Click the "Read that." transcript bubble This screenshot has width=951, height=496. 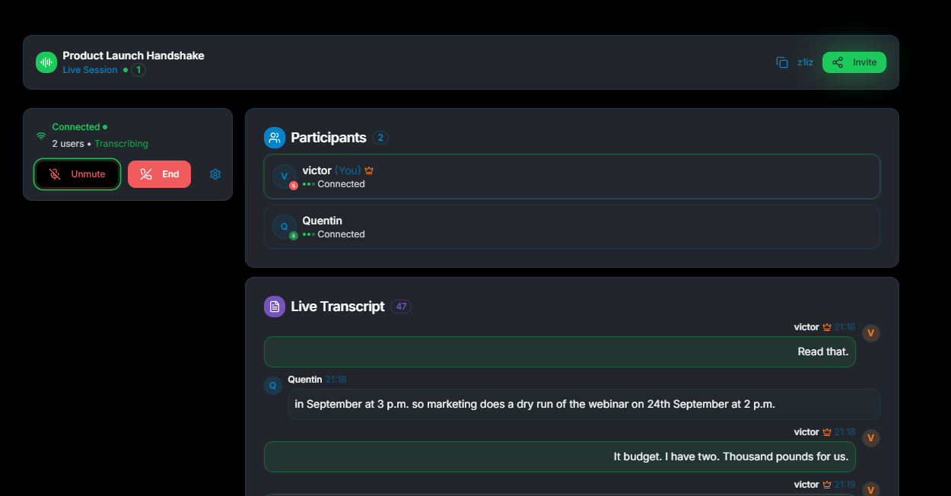[x=560, y=351]
